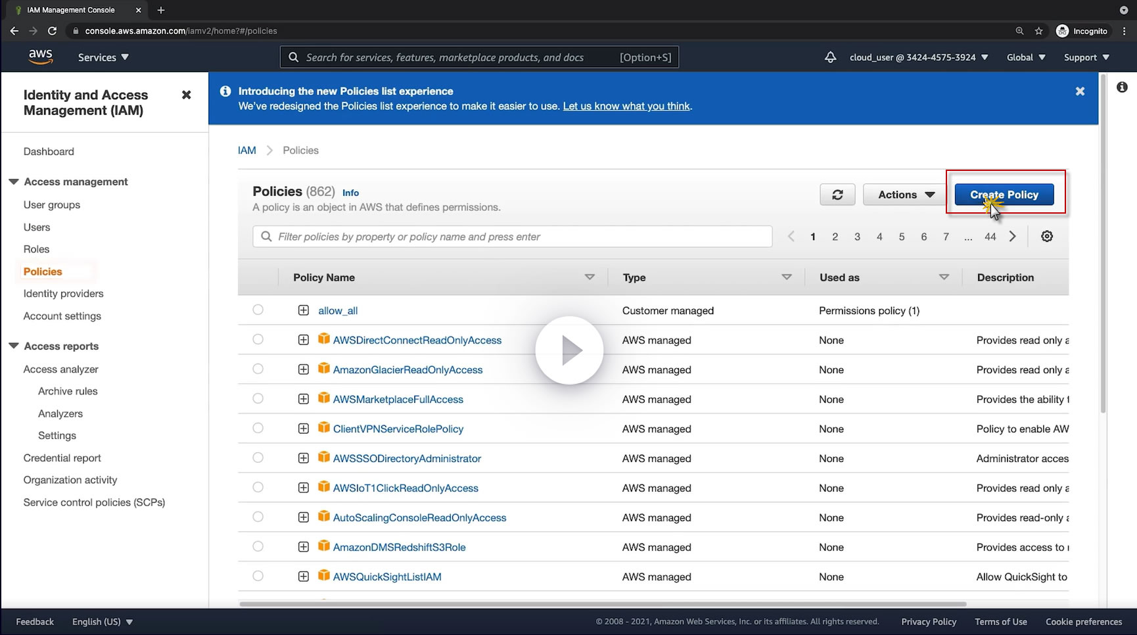Open the Actions dropdown
Screen dimensions: 1137x635
(906, 195)
